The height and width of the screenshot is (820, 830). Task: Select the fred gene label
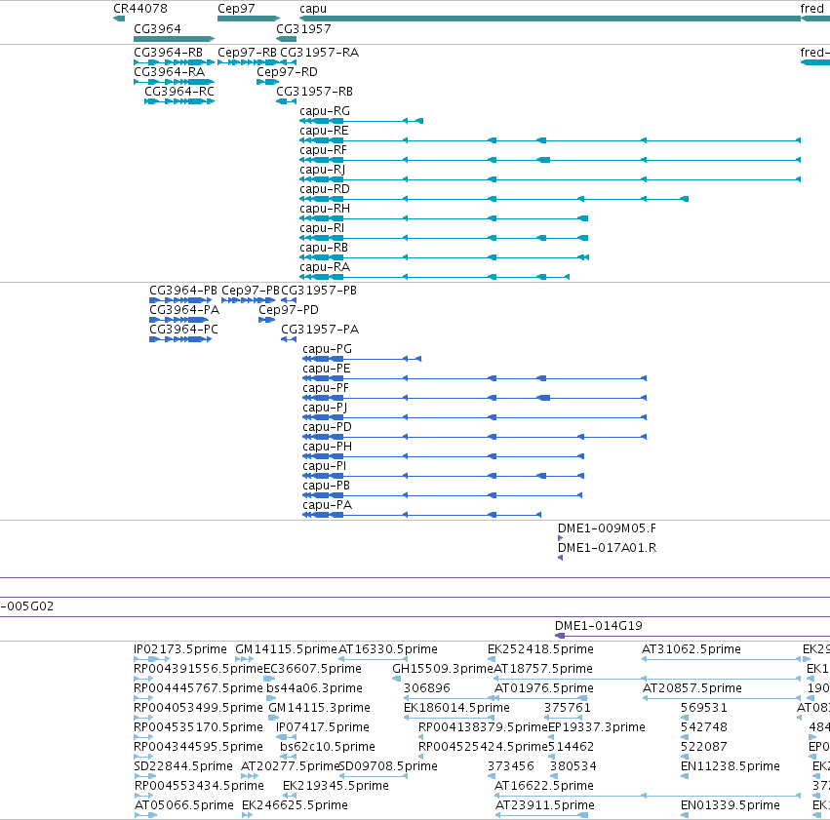(x=812, y=9)
